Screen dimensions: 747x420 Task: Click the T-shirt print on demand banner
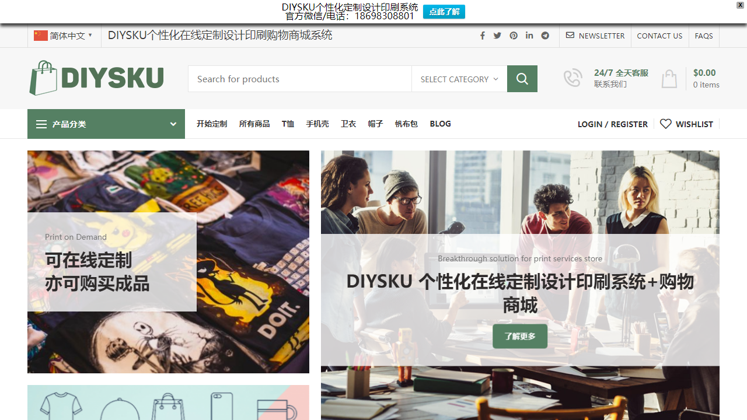click(168, 262)
